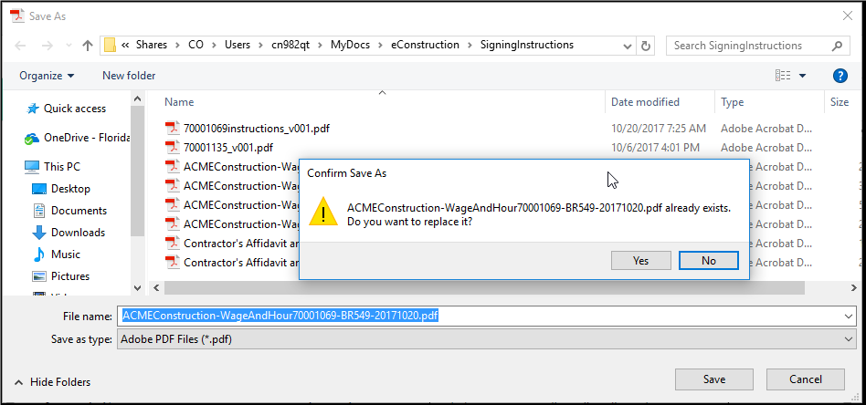The image size is (866, 405).
Task: Collapse the folder pane with Hide Folders
Action: coord(52,382)
